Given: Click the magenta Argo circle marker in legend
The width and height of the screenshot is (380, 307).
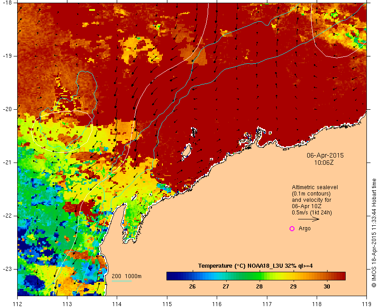Looking at the screenshot, I should coord(292,228).
